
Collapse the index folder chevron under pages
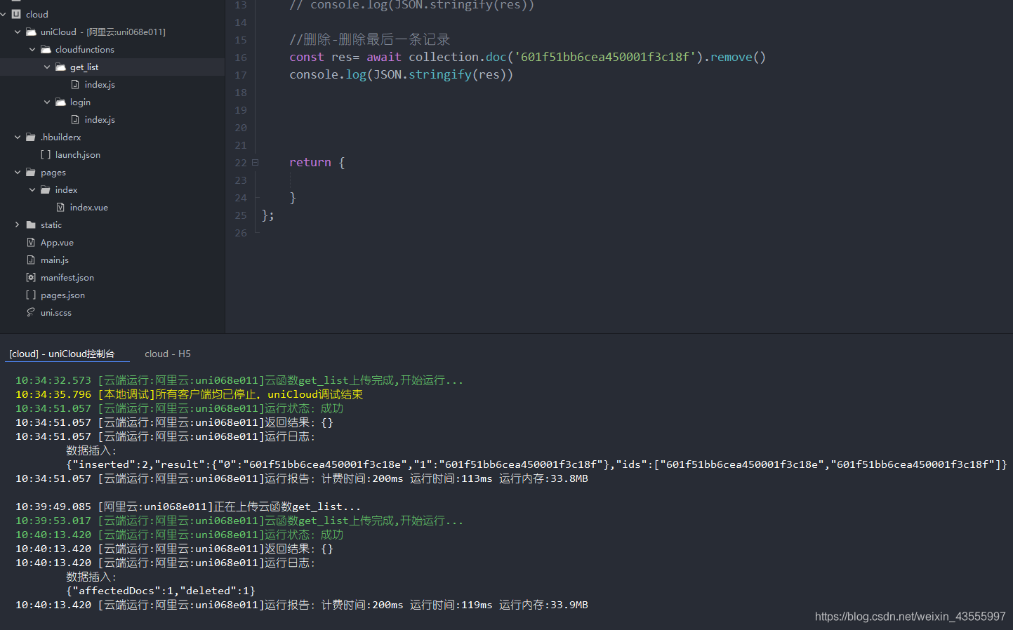pyautogui.click(x=32, y=189)
